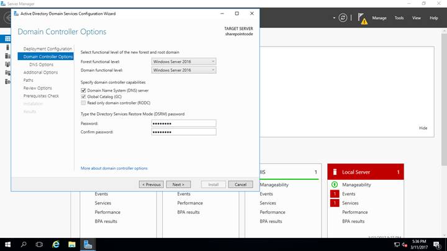Click green Manageability status icon in Local Server
The height and width of the screenshot is (251, 447).
click(x=335, y=185)
